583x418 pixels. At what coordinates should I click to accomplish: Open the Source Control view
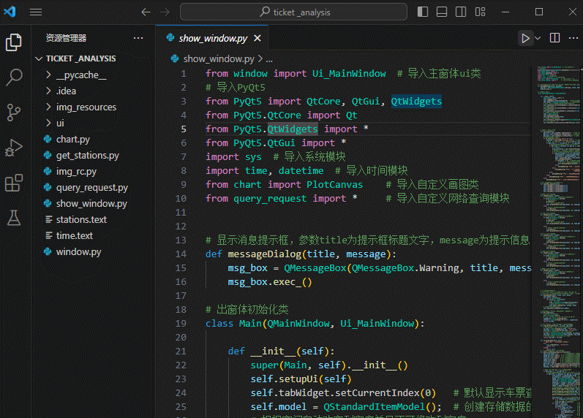pyautogui.click(x=14, y=113)
